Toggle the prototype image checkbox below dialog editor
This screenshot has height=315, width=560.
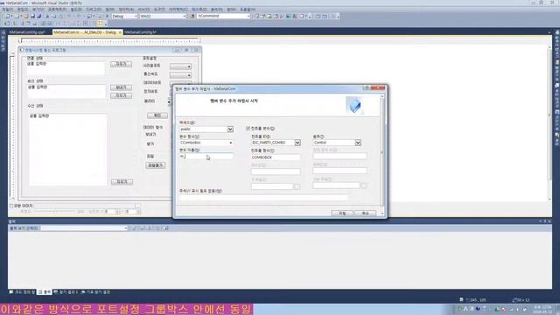(11, 206)
